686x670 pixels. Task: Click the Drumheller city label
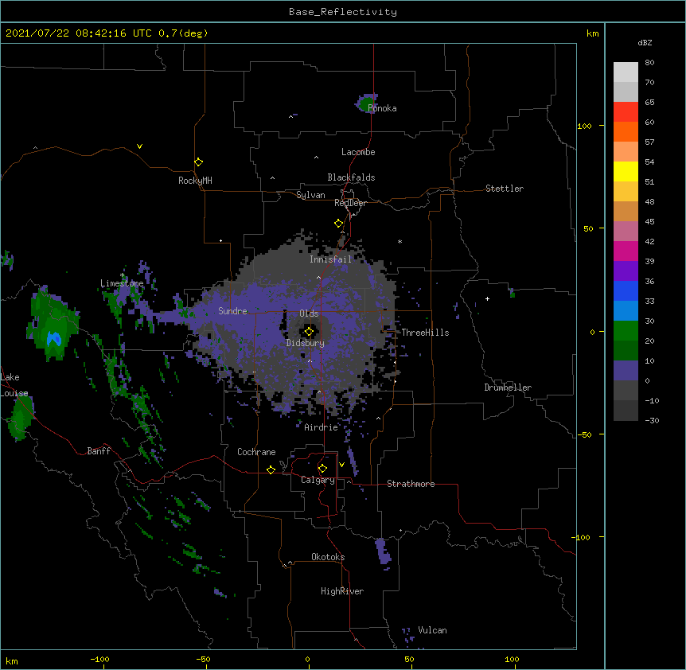pyautogui.click(x=508, y=388)
